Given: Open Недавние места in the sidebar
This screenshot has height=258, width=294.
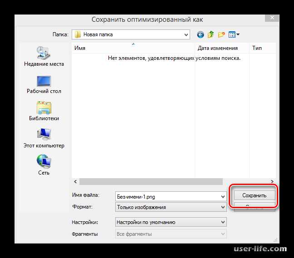Looking at the screenshot, I should point(44,56).
